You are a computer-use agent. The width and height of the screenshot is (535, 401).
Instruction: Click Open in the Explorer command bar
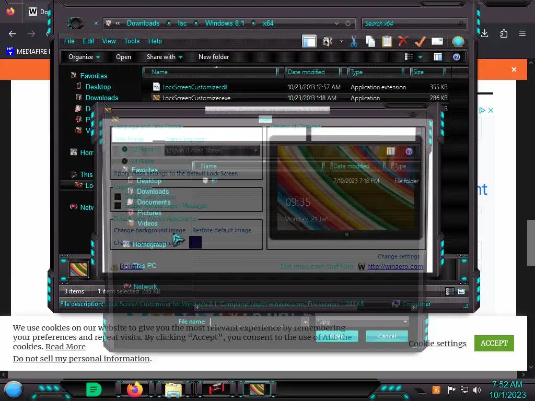(123, 57)
